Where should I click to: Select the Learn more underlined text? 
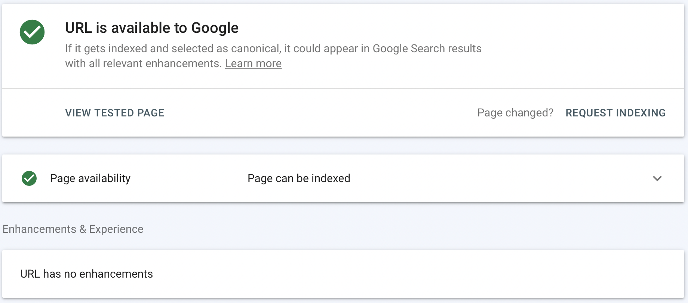(x=253, y=63)
